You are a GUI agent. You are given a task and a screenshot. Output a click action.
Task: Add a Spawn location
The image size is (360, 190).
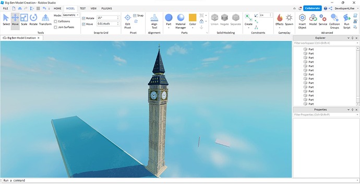[x=289, y=20]
